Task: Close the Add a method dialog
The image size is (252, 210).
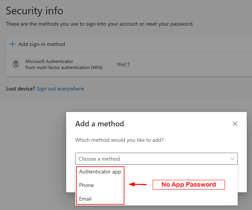Action: pyautogui.click(x=235, y=124)
